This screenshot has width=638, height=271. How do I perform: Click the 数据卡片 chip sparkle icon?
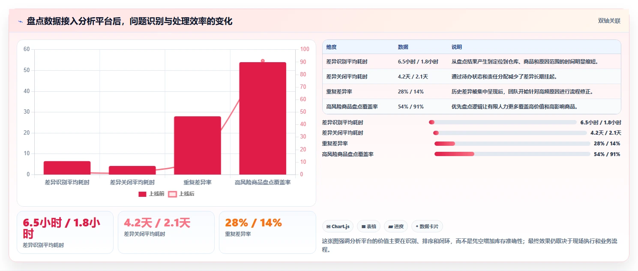tap(417, 226)
